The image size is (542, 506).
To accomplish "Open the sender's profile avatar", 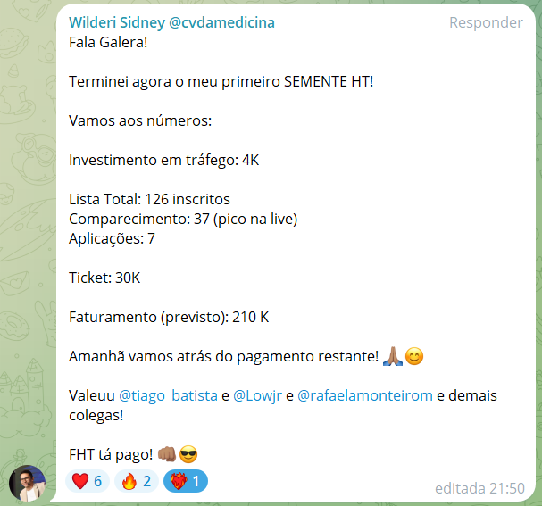I will pos(28,483).
